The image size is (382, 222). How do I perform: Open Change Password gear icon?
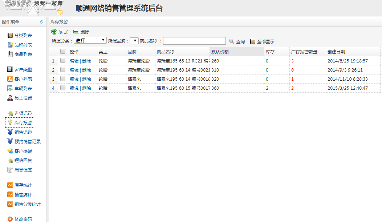pyautogui.click(x=10, y=219)
